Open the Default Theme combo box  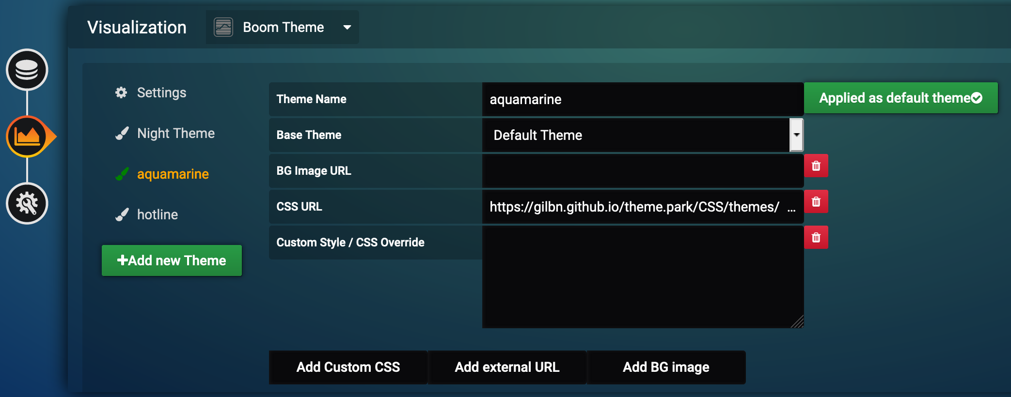click(635, 135)
